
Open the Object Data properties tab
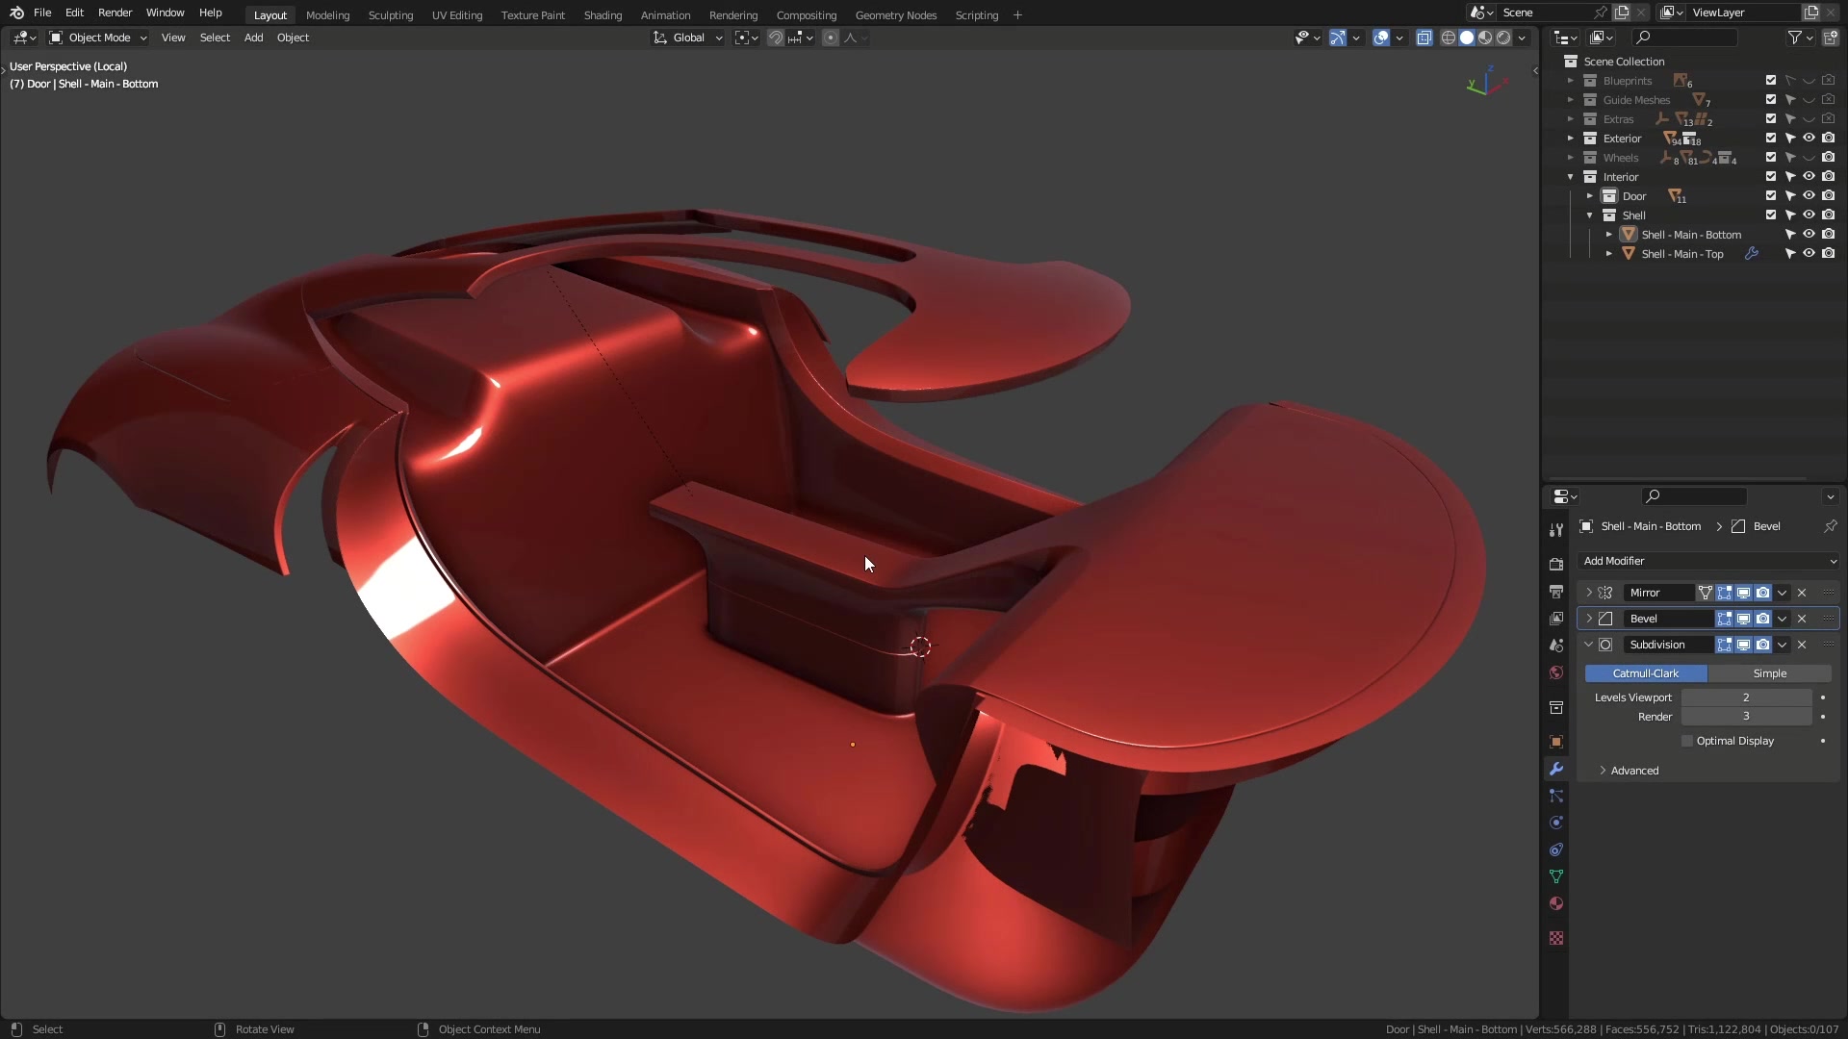[1556, 876]
